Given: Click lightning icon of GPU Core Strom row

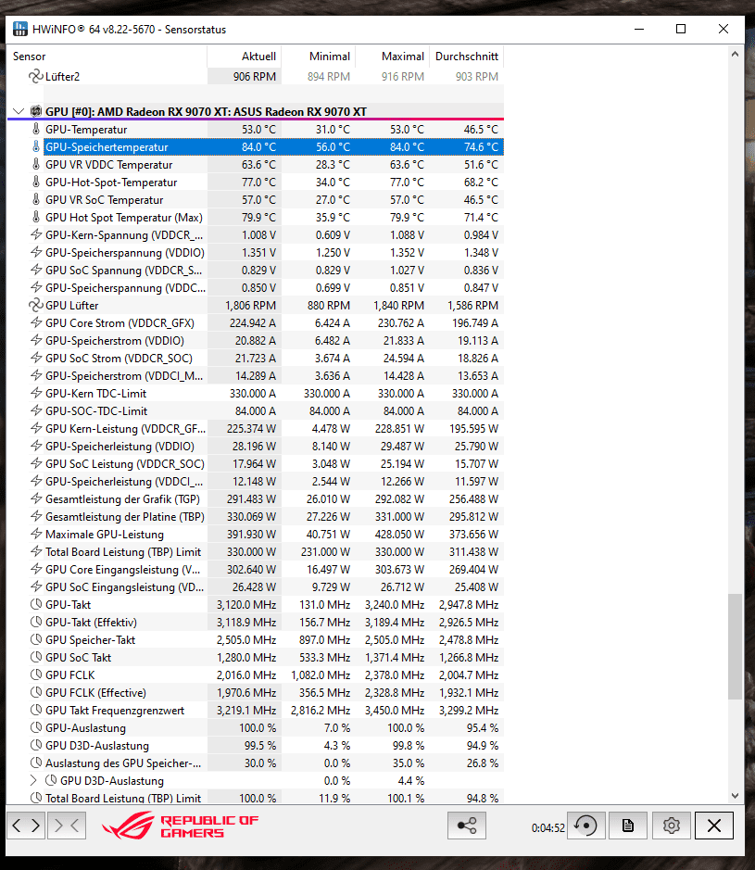Looking at the screenshot, I should tap(36, 323).
